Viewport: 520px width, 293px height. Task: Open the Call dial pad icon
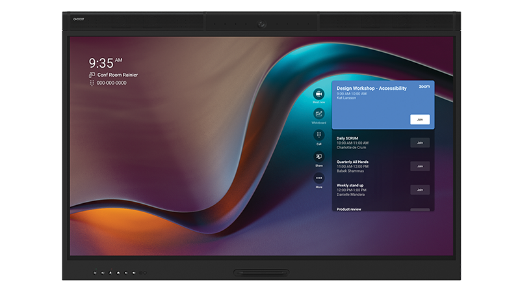pyautogui.click(x=318, y=135)
